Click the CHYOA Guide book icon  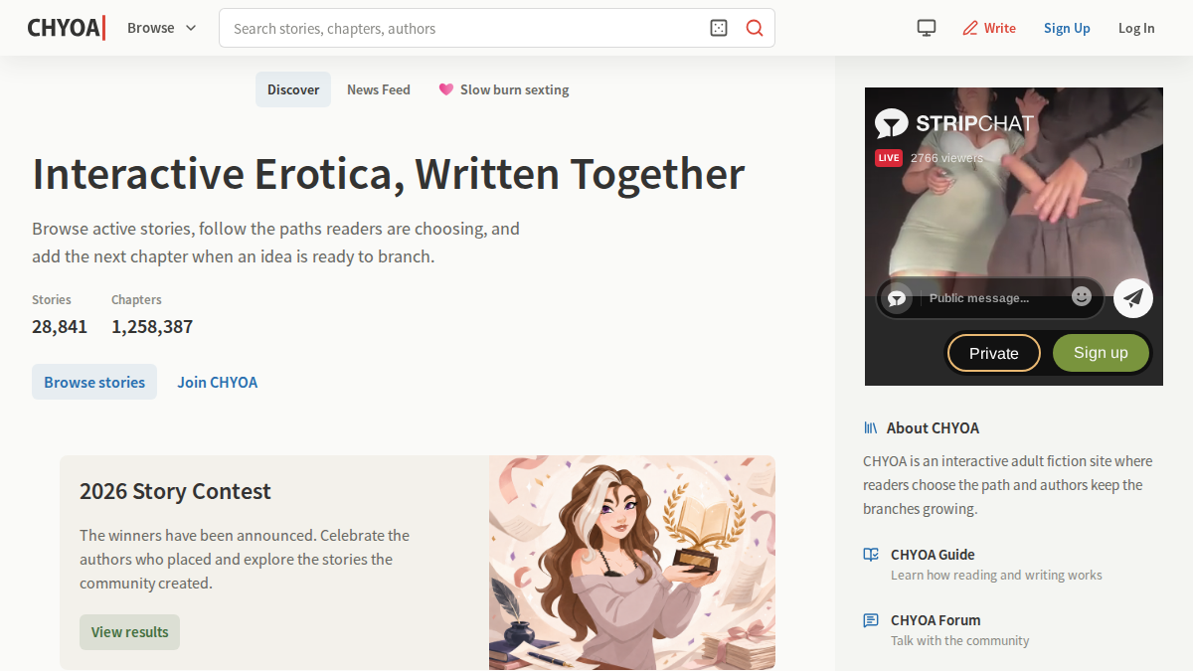tap(871, 555)
